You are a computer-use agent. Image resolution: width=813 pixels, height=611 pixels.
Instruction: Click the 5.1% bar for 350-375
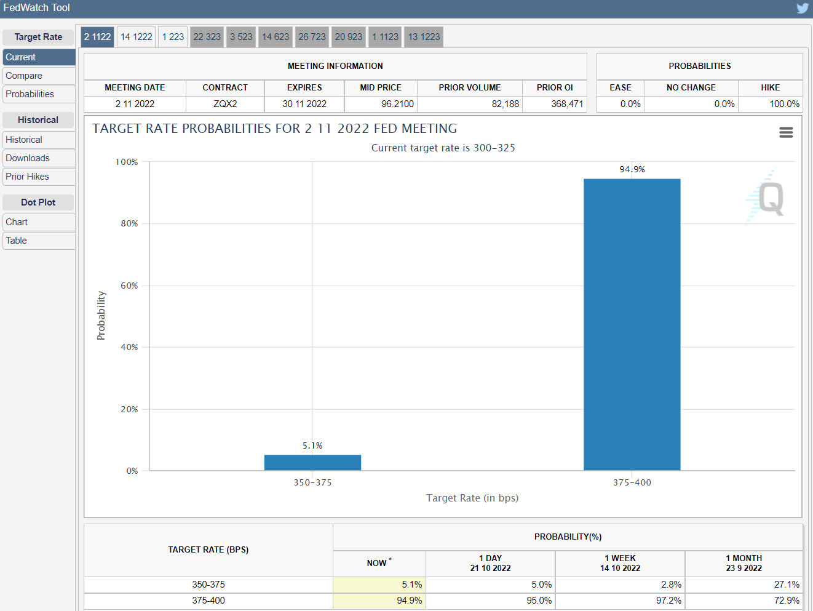(x=312, y=463)
